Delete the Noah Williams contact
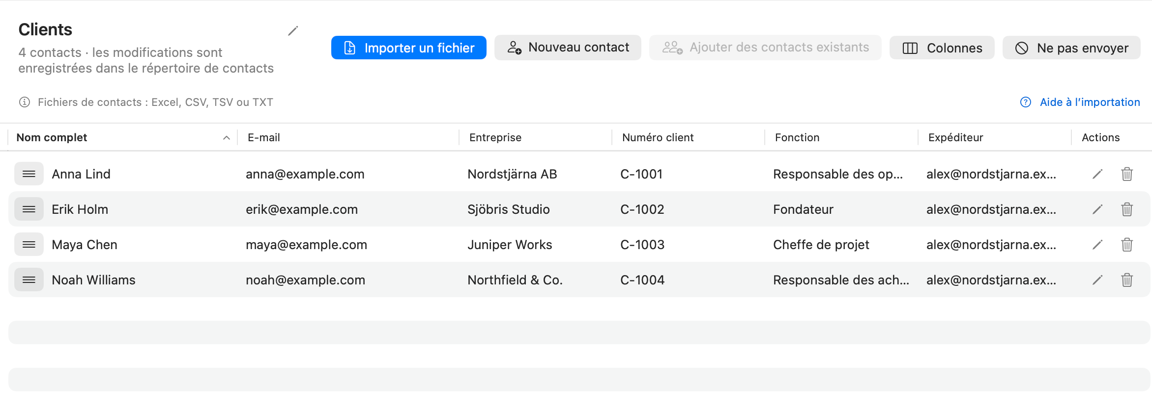The width and height of the screenshot is (1152, 407). [1127, 280]
